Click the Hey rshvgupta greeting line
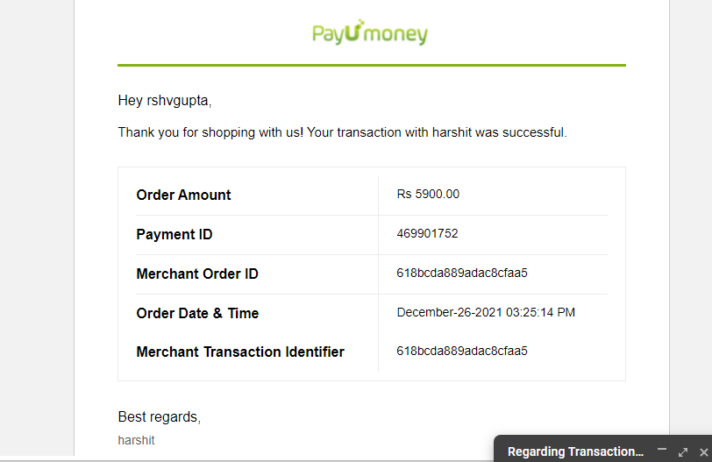Viewport: 712px width, 462px height. 165,100
